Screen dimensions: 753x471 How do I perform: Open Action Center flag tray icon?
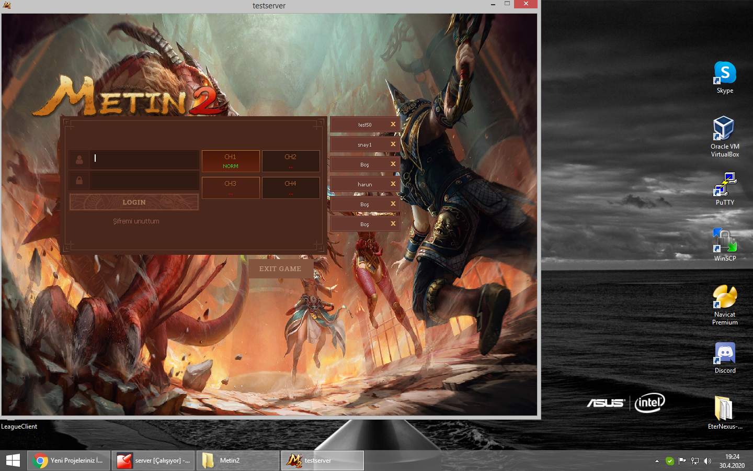pos(682,461)
